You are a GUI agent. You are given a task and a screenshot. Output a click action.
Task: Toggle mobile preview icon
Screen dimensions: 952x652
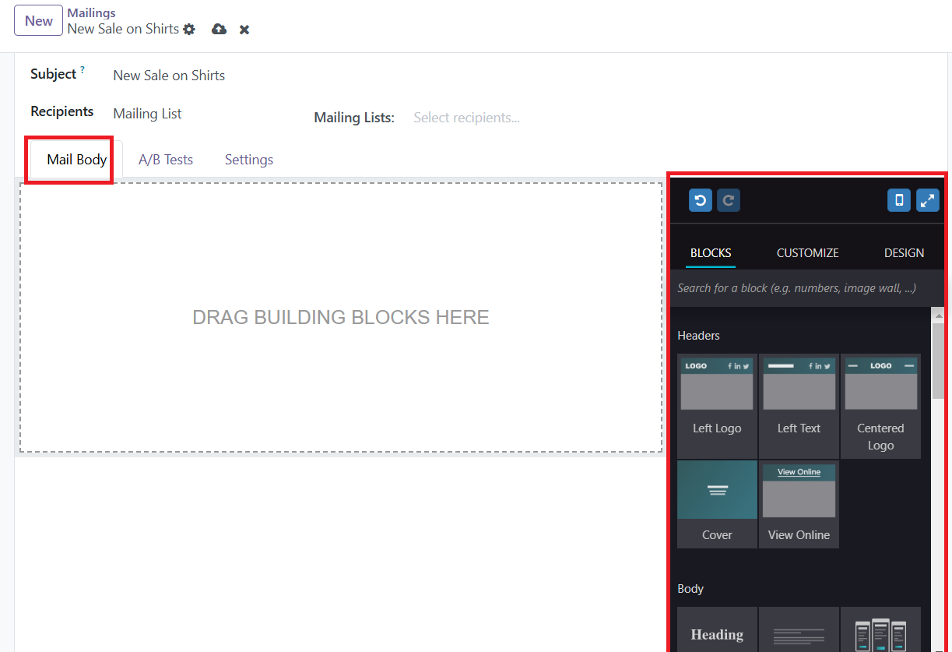(899, 200)
